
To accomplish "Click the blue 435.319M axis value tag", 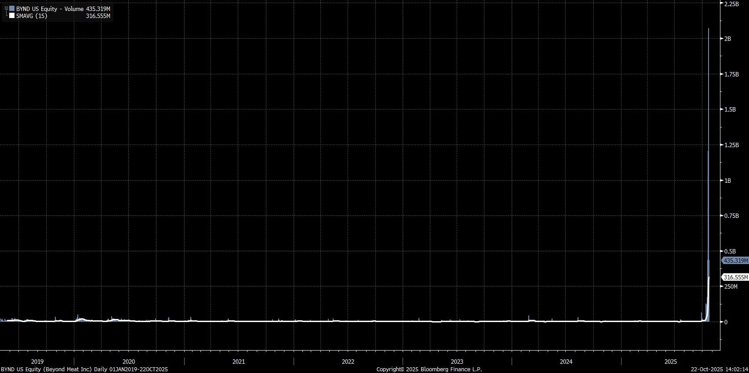I will pyautogui.click(x=735, y=261).
